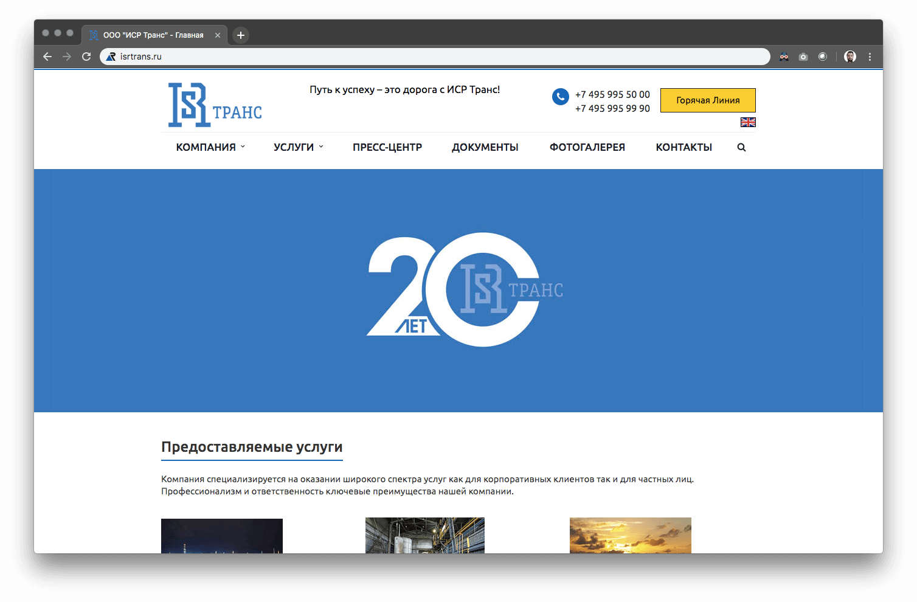Reload the page in browser toolbar
The image size is (917, 602).
click(86, 57)
